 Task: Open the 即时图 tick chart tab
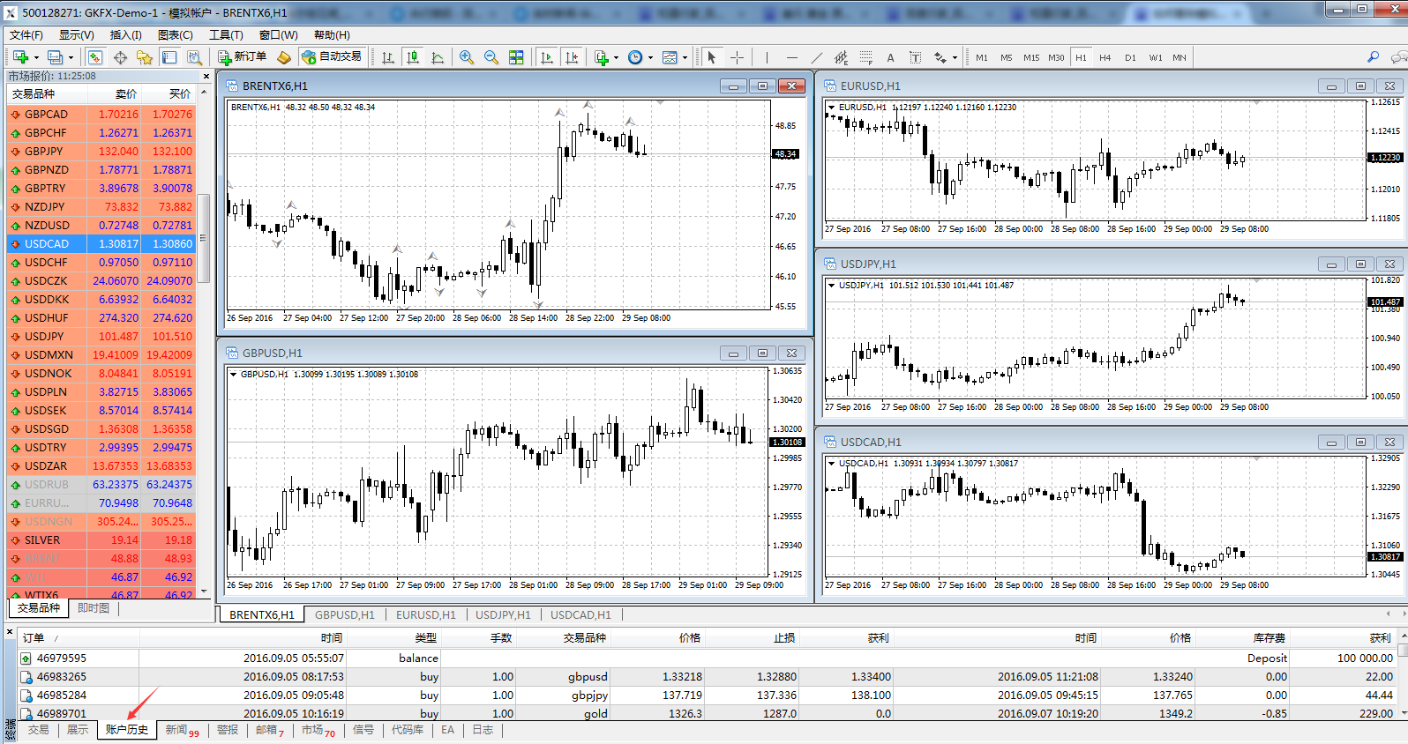coord(94,607)
